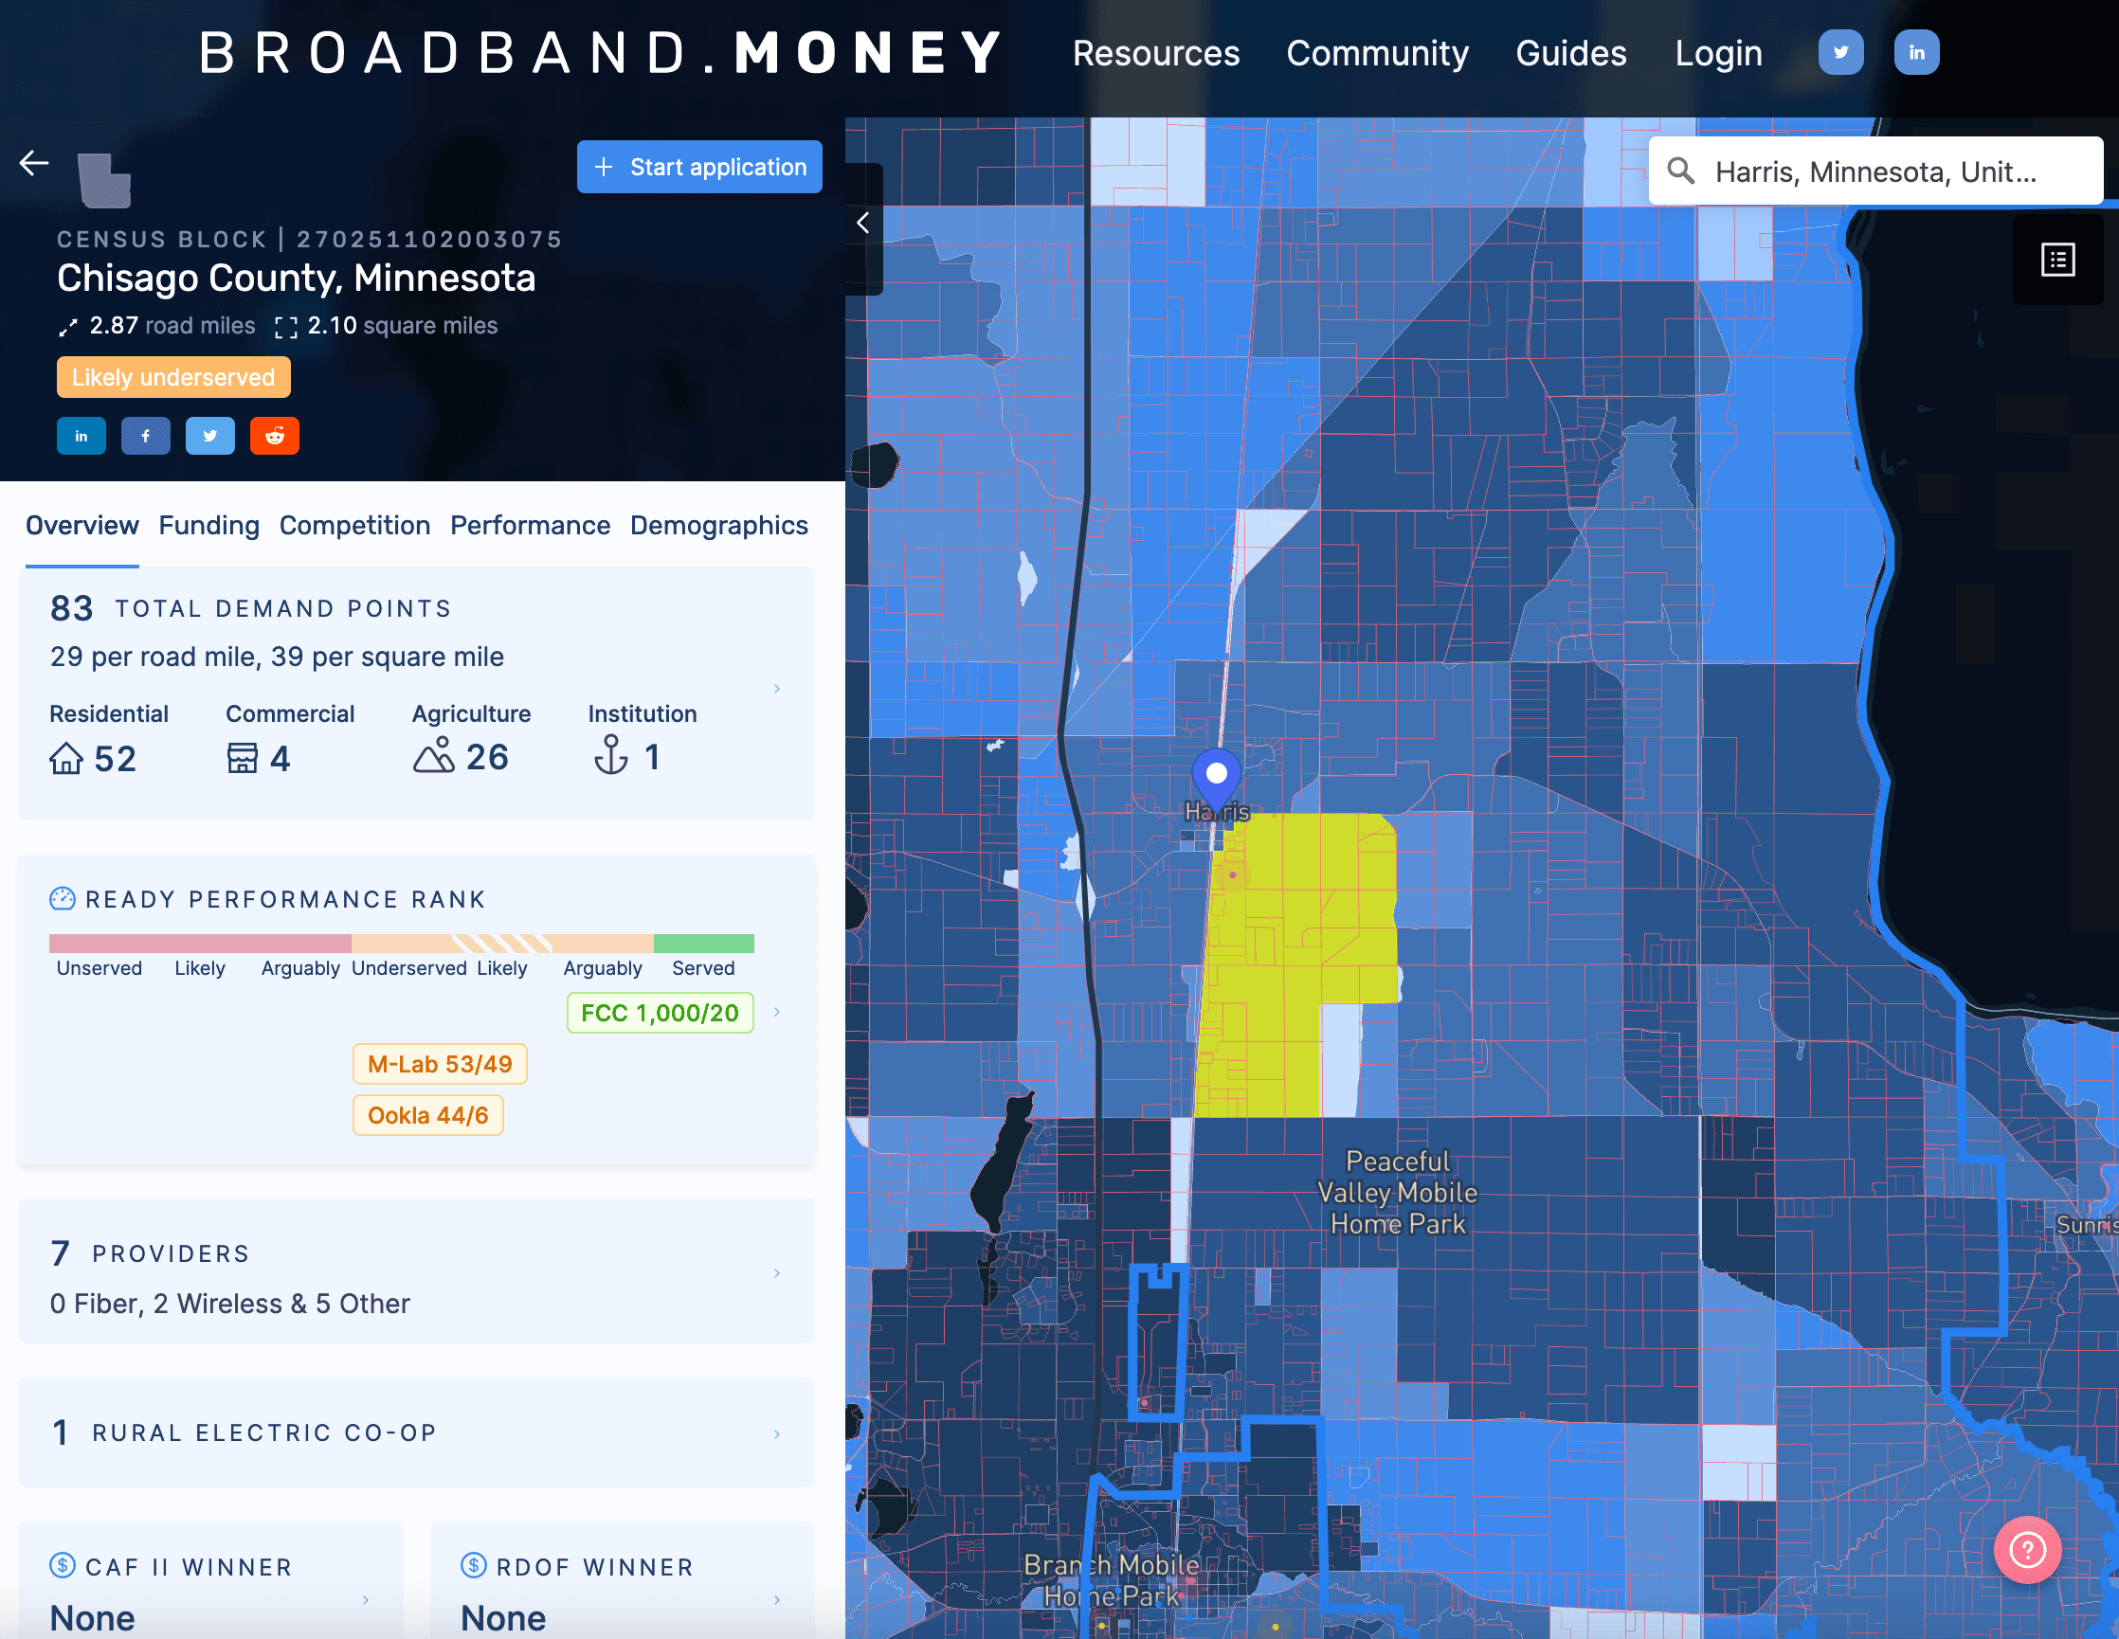The width and height of the screenshot is (2119, 1639).
Task: Click the Residential house icon
Action: click(x=66, y=759)
